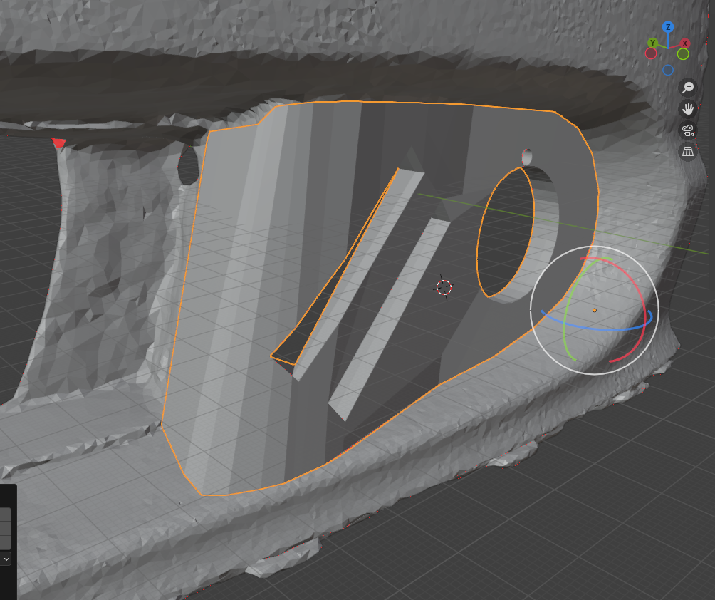Click the hollow green negative Y circle

[x=683, y=54]
